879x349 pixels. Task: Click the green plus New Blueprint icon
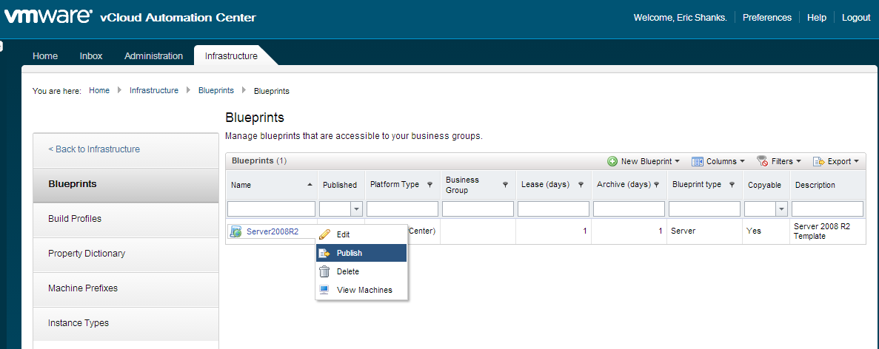pos(612,161)
